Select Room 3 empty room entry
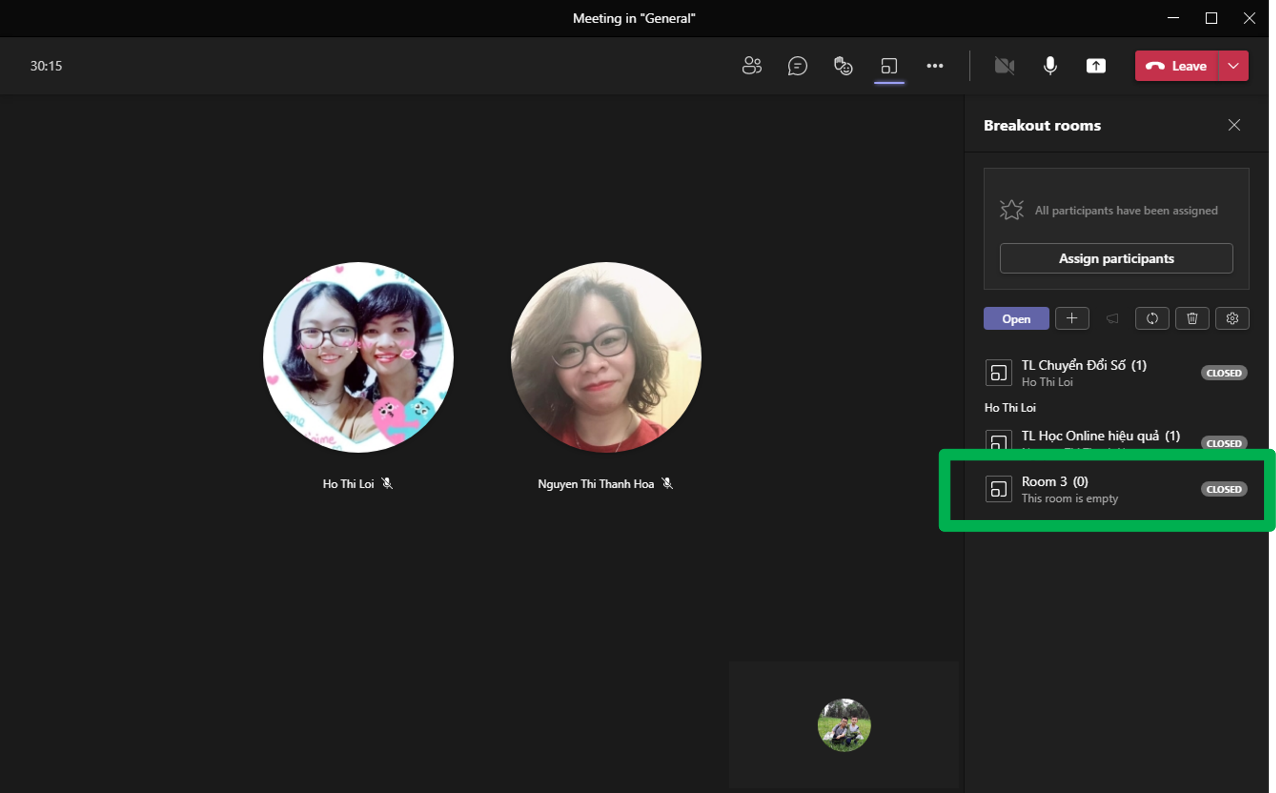Viewport: 1276px width, 793px height. (x=1069, y=489)
